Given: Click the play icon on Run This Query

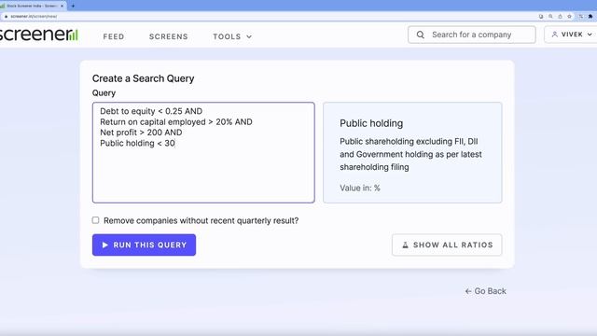Looking at the screenshot, I should click(x=105, y=245).
